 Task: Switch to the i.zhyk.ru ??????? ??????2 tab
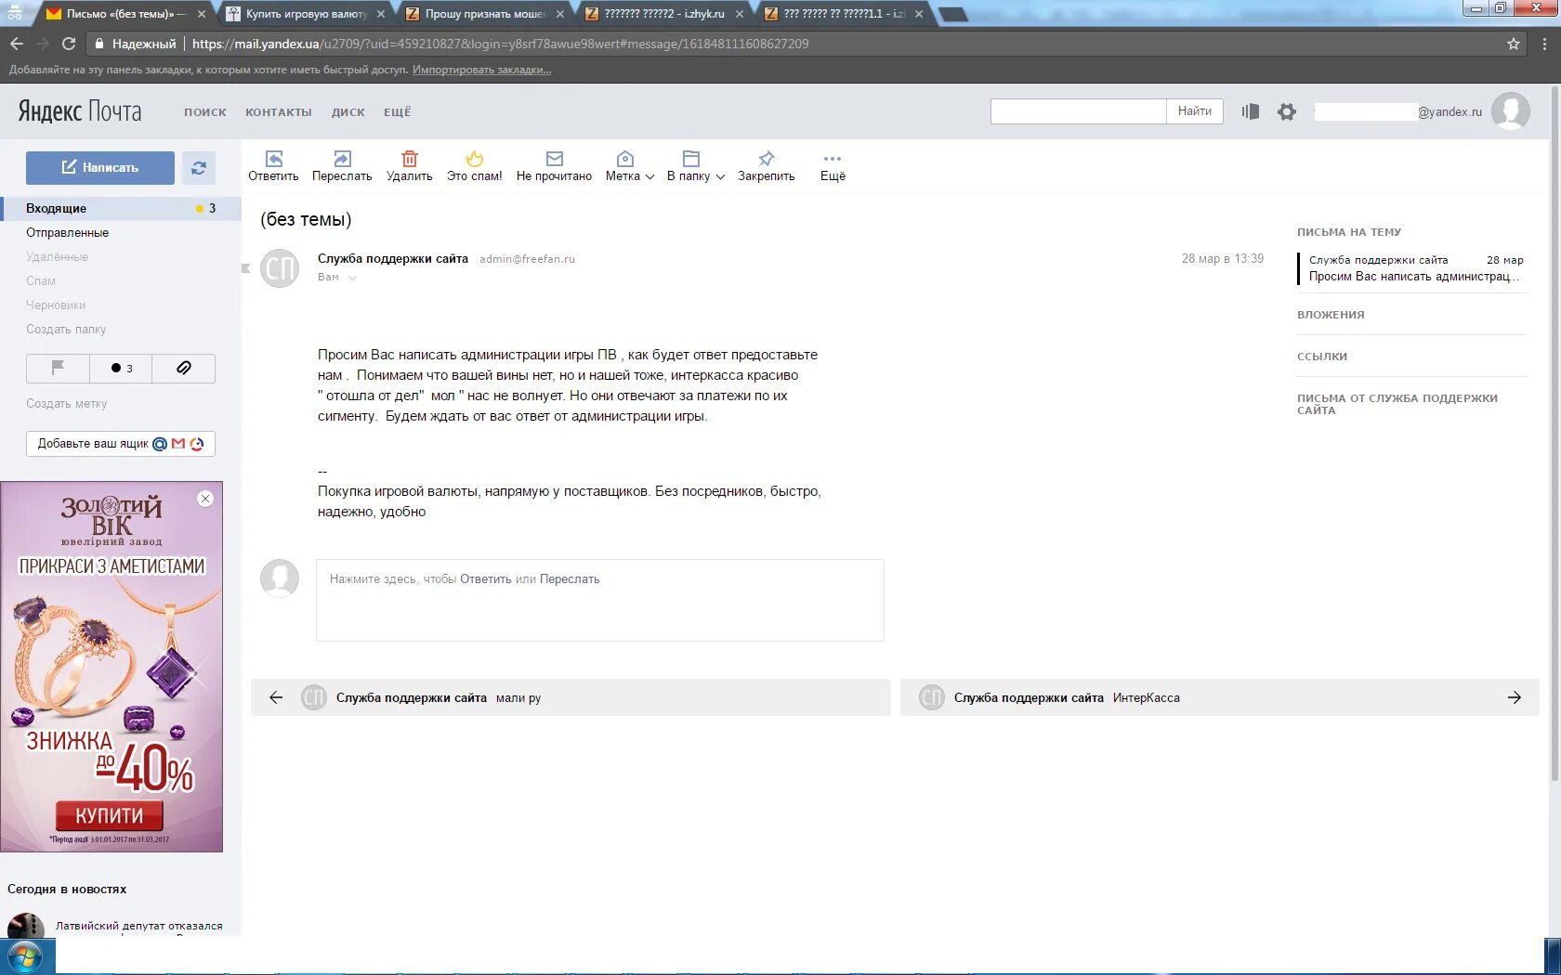coord(663,14)
